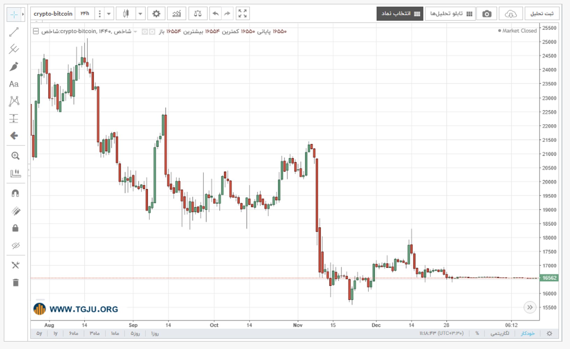Click the ۲۴h interval button
This screenshot has width=570, height=349.
(x=85, y=14)
